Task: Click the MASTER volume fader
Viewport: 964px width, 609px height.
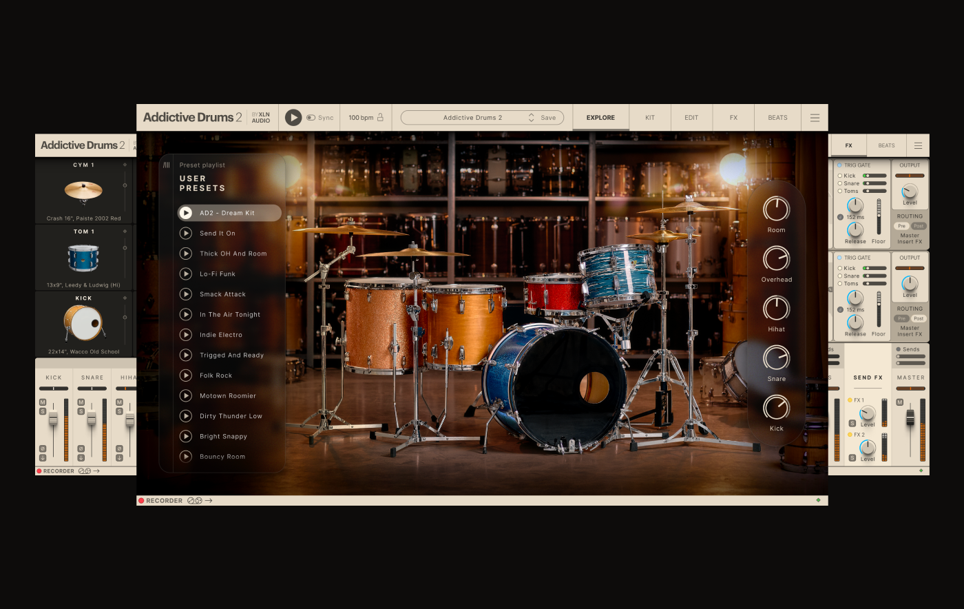Action: point(910,417)
